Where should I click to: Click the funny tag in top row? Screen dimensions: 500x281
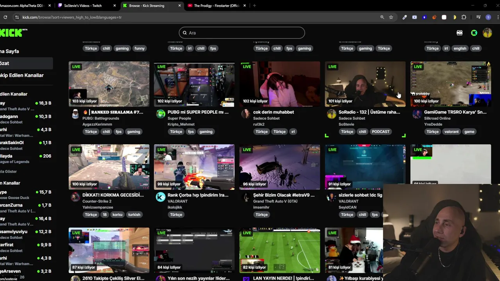[x=139, y=48]
